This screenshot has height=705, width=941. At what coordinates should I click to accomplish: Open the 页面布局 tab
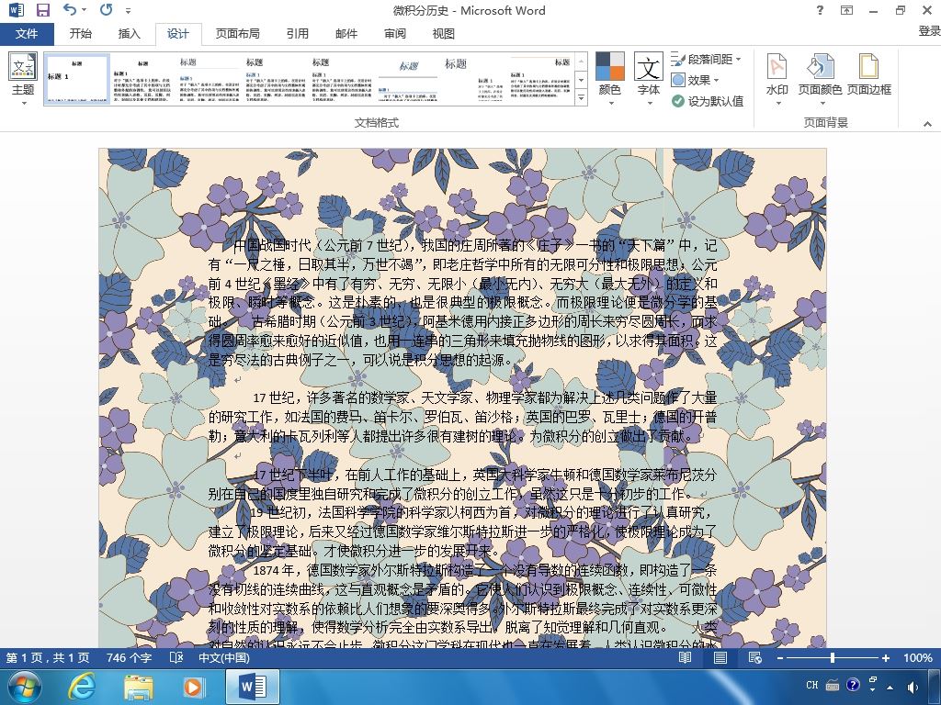click(238, 34)
